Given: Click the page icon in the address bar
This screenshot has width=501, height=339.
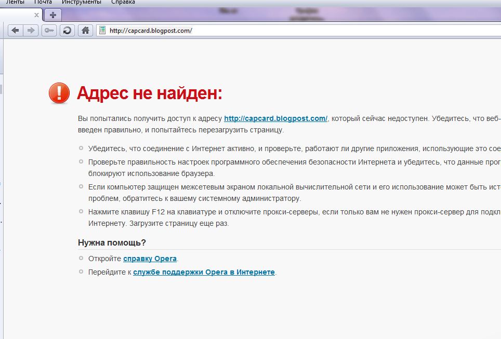Looking at the screenshot, I should [102, 30].
